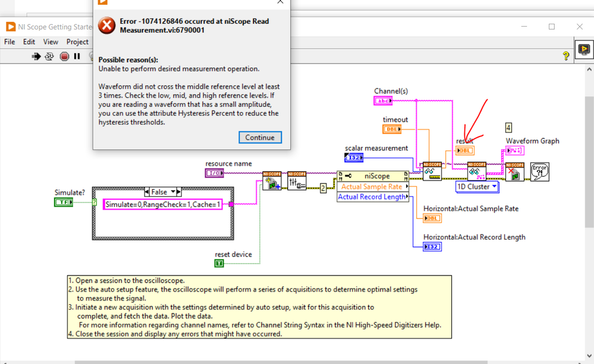This screenshot has width=594, height=364.
Task: Click the timeout DBL terminal
Action: click(392, 129)
